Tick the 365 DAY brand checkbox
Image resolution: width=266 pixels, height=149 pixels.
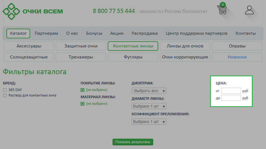coord(5,90)
